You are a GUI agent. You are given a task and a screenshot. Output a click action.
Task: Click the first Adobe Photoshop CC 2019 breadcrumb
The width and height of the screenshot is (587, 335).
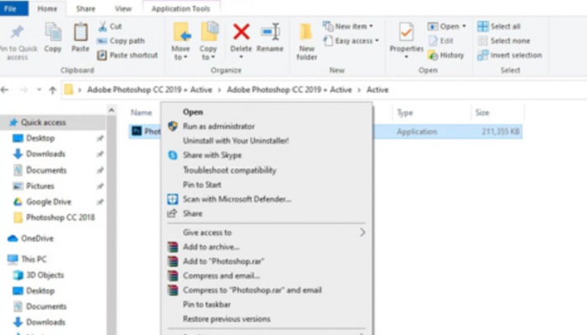(x=150, y=90)
